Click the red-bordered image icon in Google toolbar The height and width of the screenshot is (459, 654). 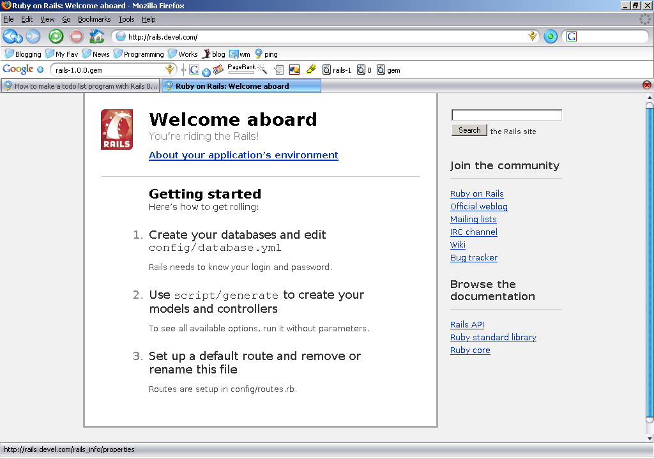(x=294, y=70)
